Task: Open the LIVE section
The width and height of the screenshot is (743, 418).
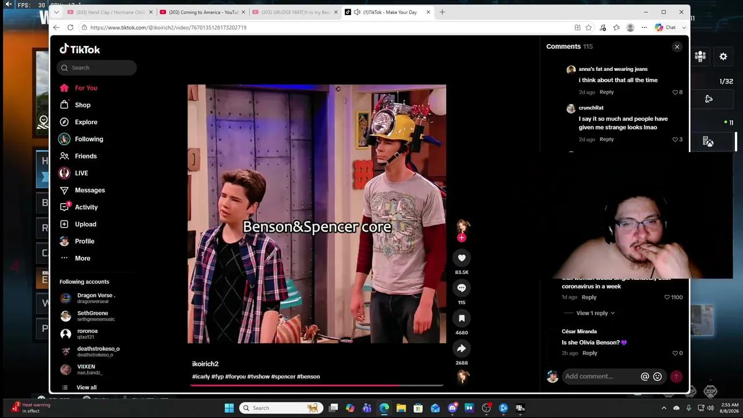Action: coord(81,173)
